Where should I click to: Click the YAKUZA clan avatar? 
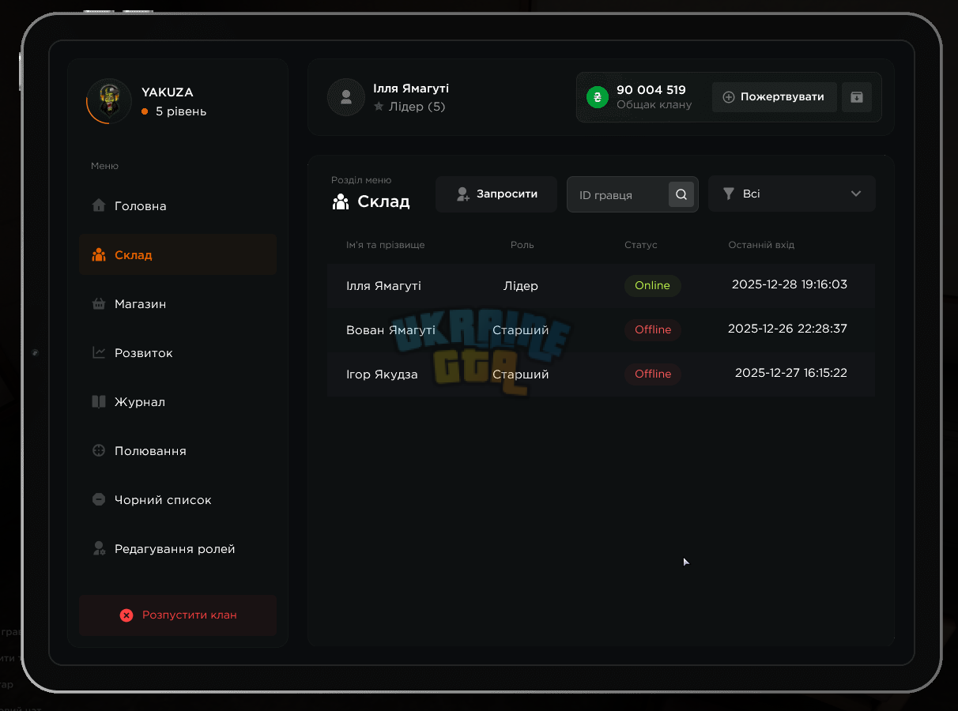(109, 101)
